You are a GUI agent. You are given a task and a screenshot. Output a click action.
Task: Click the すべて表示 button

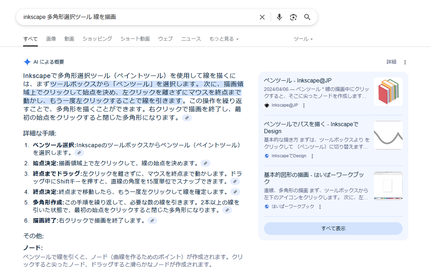333,228
